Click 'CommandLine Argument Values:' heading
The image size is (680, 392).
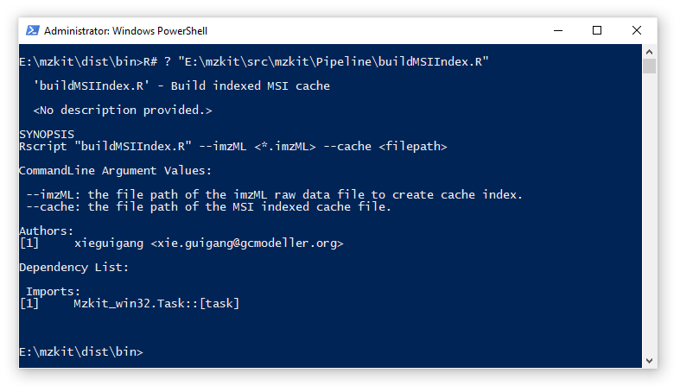[115, 170]
